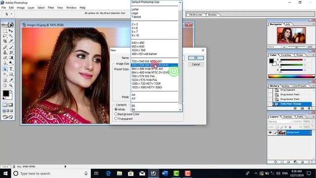This screenshot has height=178, width=316.
Task: Select the History Brush tool
Action: tap(11, 53)
